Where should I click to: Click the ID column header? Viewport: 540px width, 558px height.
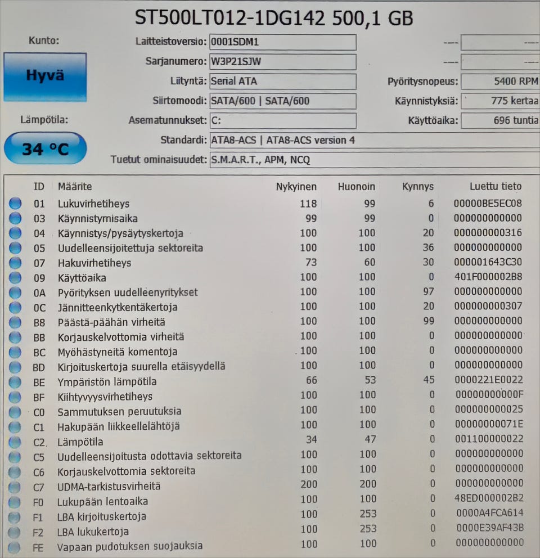coord(39,187)
